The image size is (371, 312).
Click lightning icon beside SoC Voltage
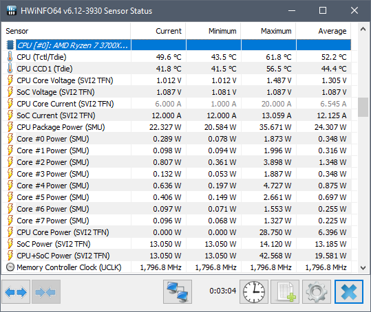(x=10, y=92)
